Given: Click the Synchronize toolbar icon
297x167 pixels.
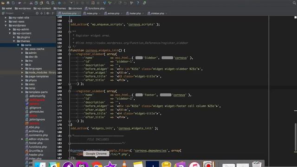Looking at the screenshot, I should point(13,3).
